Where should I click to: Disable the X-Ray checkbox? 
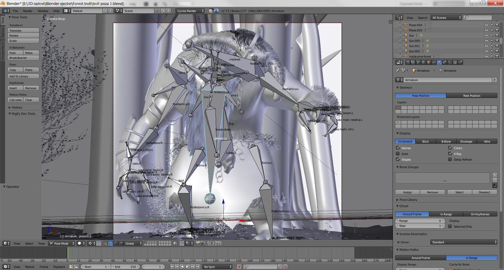(x=450, y=154)
